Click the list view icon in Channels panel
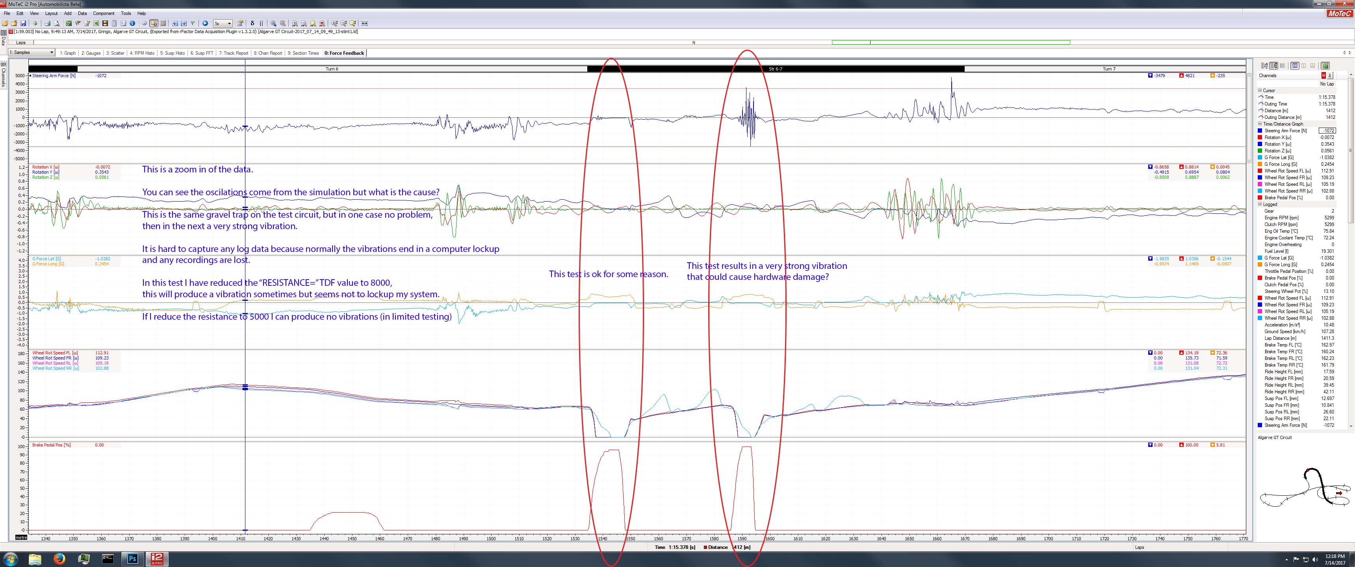Screen dimensions: 1355x567 click(x=1283, y=66)
